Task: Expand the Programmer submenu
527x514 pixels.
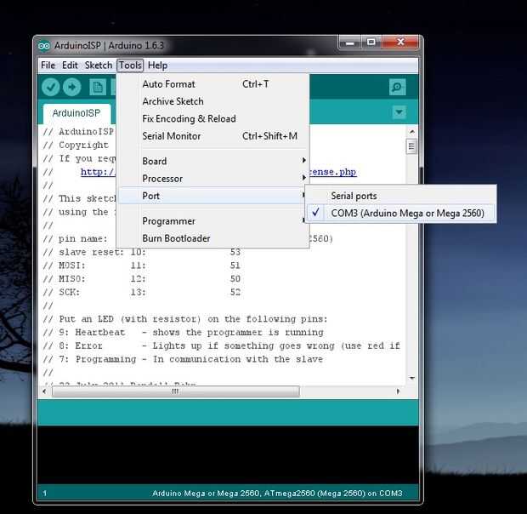Action: coord(213,221)
